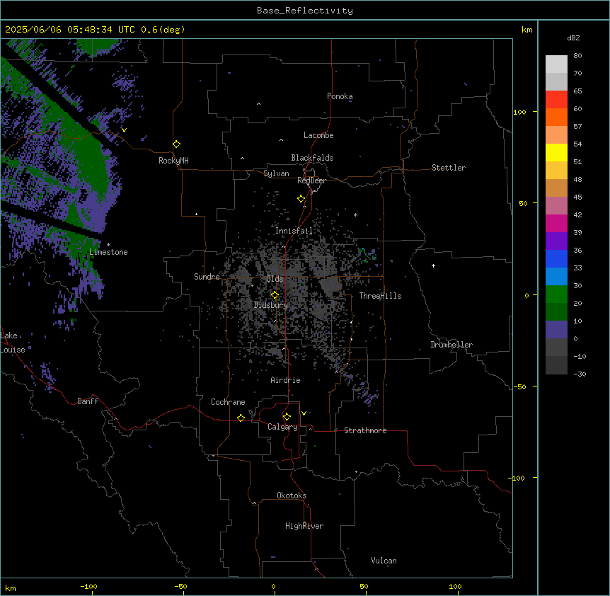Viewport: 610px width, 596px height.
Task: Pick the dark gray -30 to -10 legend color
Action: tap(556, 365)
